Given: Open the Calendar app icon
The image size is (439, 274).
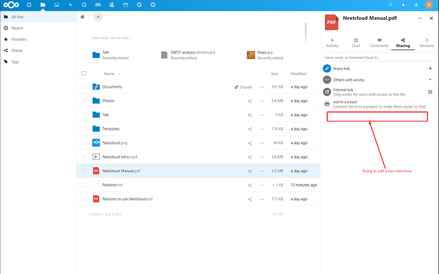Looking at the screenshot, I should point(125,4).
